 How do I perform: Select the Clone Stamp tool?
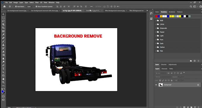(x=3, y=45)
